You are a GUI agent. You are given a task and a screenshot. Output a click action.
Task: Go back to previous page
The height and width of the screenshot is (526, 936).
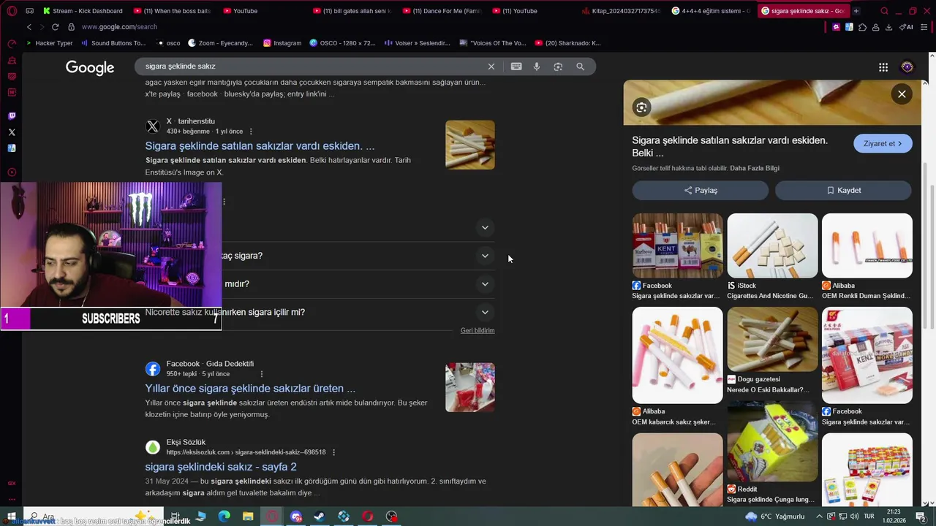point(29,27)
